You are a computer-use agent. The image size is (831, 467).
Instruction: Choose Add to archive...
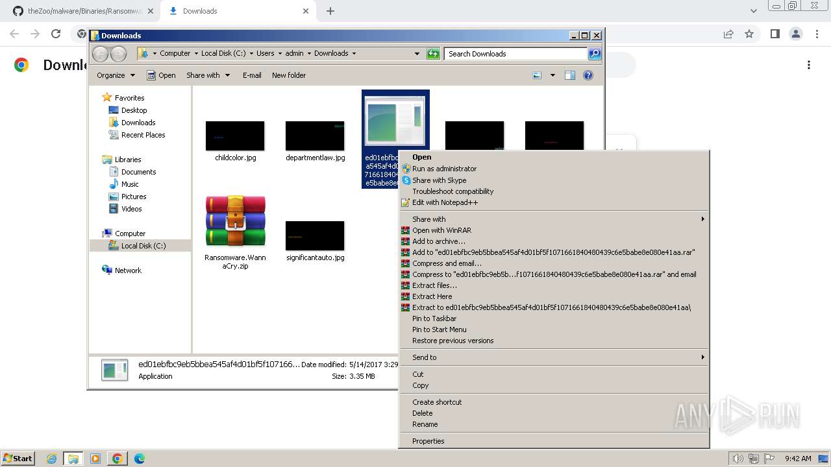click(554, 241)
